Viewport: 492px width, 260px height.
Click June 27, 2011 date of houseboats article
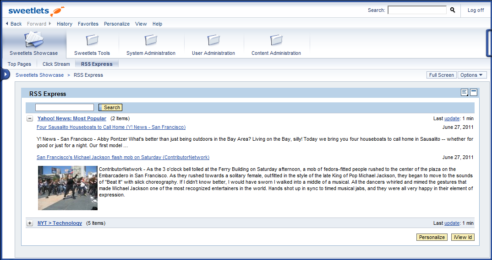coord(458,127)
